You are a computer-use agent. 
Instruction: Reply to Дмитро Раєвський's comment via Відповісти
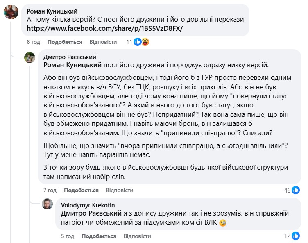tap(120, 191)
